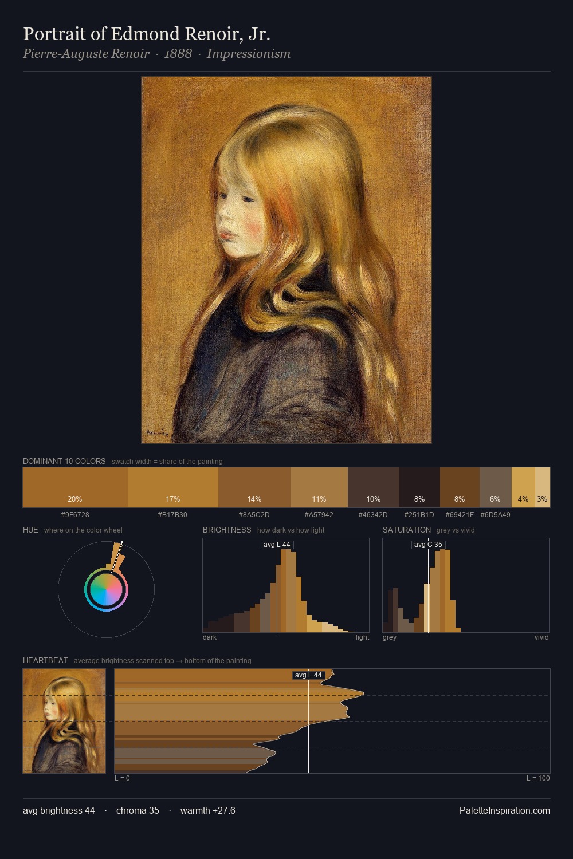Select the 4% golden swatch
This screenshot has width=573, height=859.
coord(523,487)
